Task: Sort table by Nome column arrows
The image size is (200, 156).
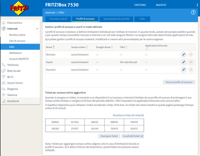Action: (x=54, y=47)
